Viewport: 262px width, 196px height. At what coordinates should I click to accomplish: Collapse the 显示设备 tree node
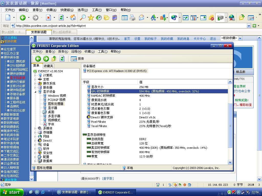click(x=35, y=92)
